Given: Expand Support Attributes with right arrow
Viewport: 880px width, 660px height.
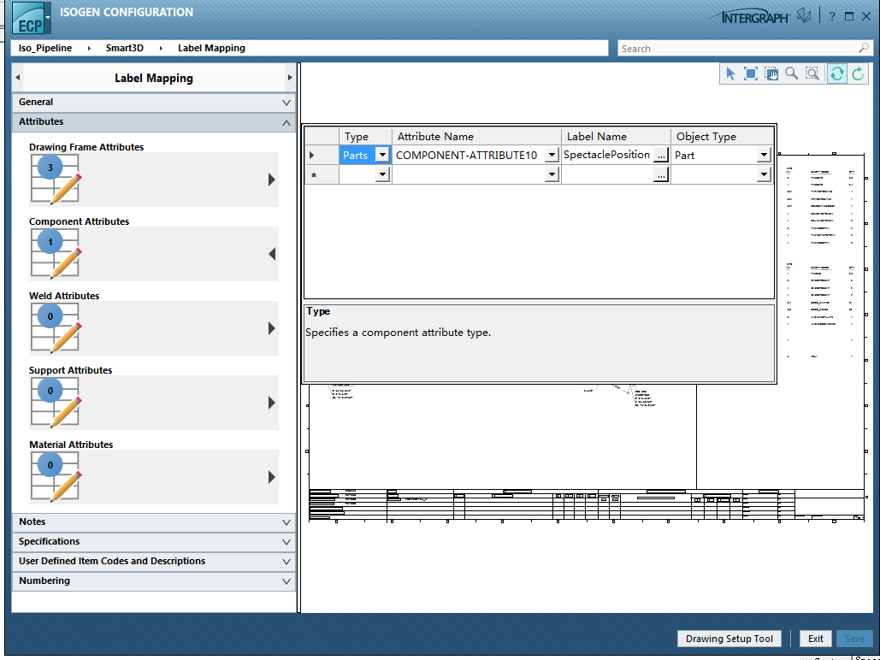Looking at the screenshot, I should 272,403.
